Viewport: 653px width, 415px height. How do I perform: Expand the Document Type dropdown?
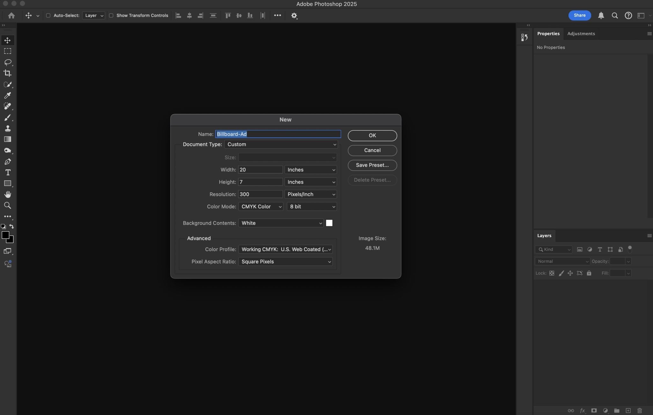[x=281, y=144]
